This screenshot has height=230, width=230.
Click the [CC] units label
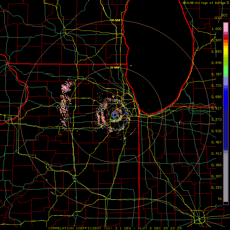218,18
